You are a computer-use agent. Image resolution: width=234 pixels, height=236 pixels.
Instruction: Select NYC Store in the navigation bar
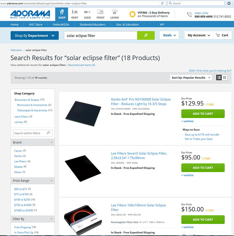click(35, 24)
